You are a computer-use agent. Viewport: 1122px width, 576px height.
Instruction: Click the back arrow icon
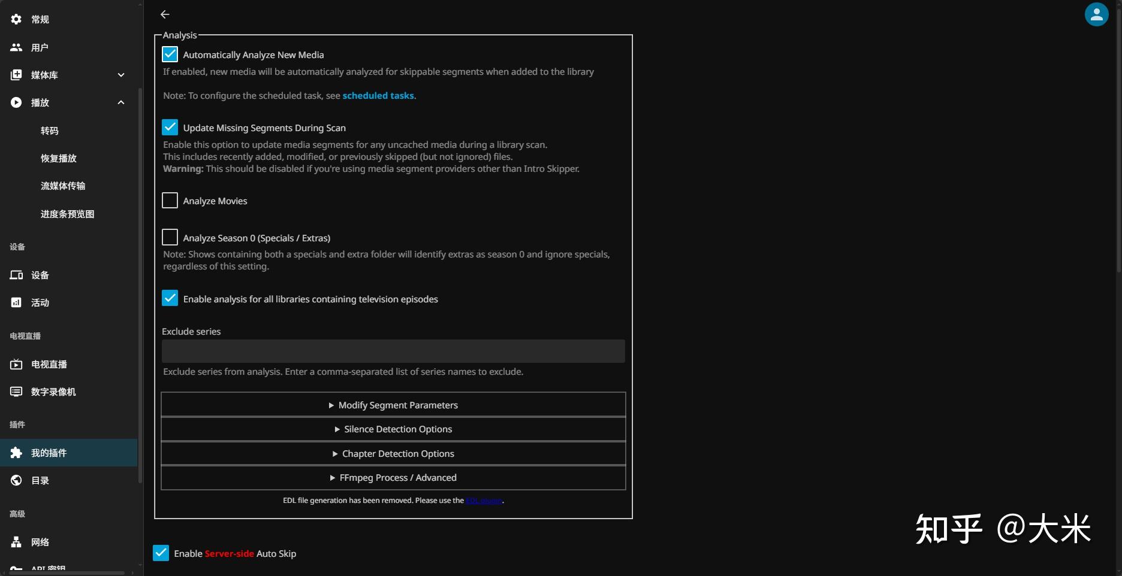coord(165,14)
